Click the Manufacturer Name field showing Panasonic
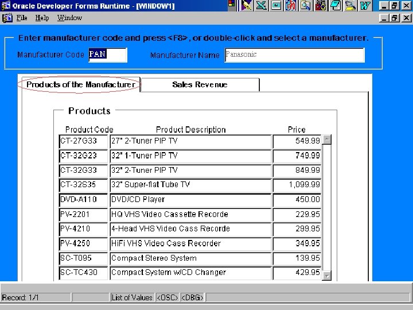The height and width of the screenshot is (310, 413). pos(294,55)
